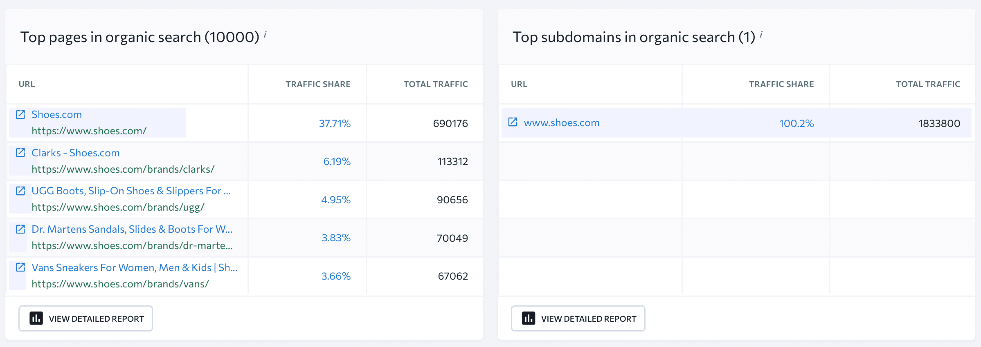The height and width of the screenshot is (347, 981).
Task: Click the 6.19% traffic share for Clarks
Action: point(337,161)
